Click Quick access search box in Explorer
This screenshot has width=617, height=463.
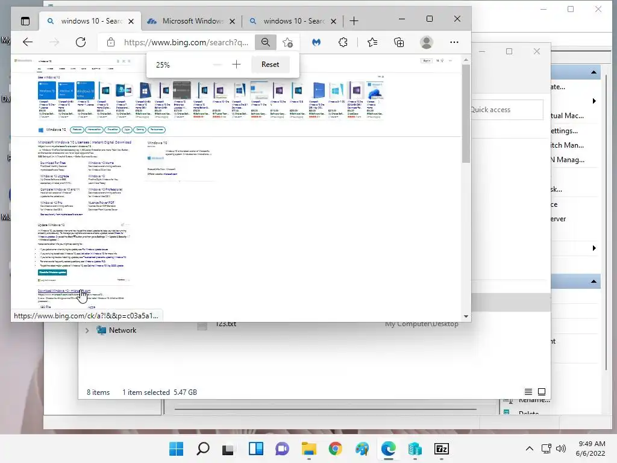(507, 110)
